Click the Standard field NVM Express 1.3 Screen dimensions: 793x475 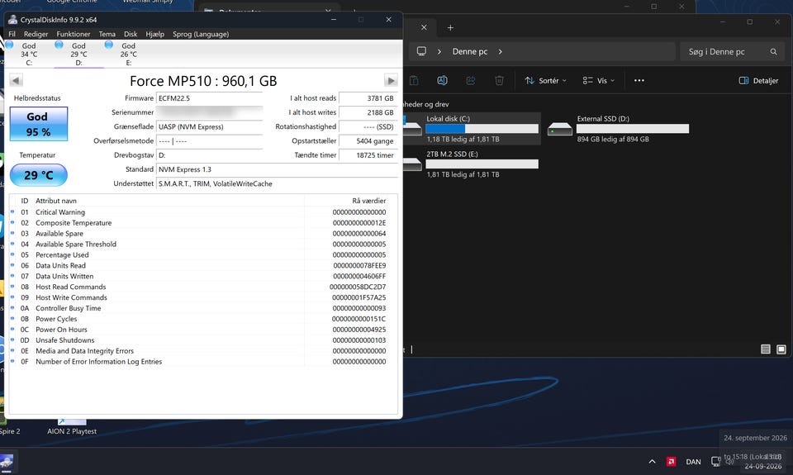[x=277, y=169]
